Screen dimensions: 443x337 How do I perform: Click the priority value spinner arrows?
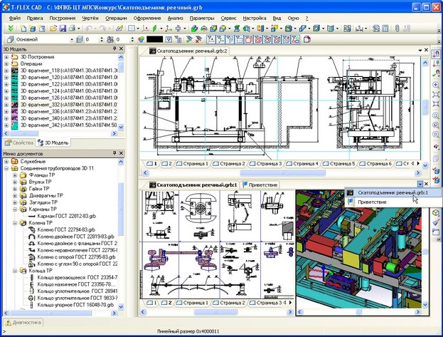pos(132,39)
